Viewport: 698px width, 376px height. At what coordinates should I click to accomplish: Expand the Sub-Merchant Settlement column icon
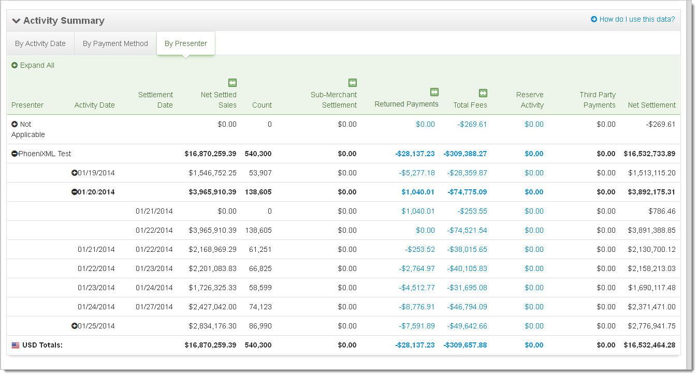[x=353, y=83]
